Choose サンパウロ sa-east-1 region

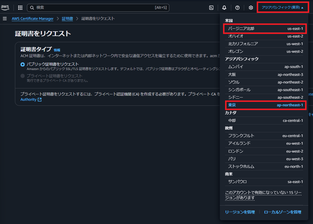(264, 182)
